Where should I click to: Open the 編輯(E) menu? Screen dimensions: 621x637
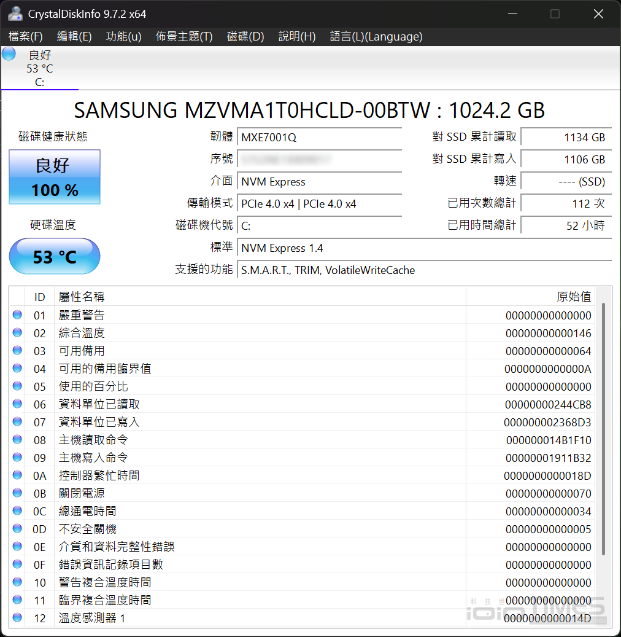pos(74,37)
